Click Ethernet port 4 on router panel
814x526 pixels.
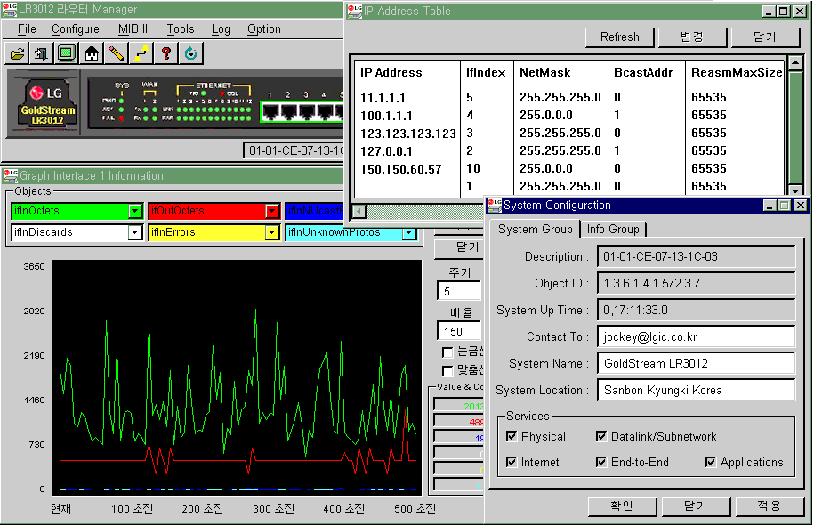tap(324, 111)
